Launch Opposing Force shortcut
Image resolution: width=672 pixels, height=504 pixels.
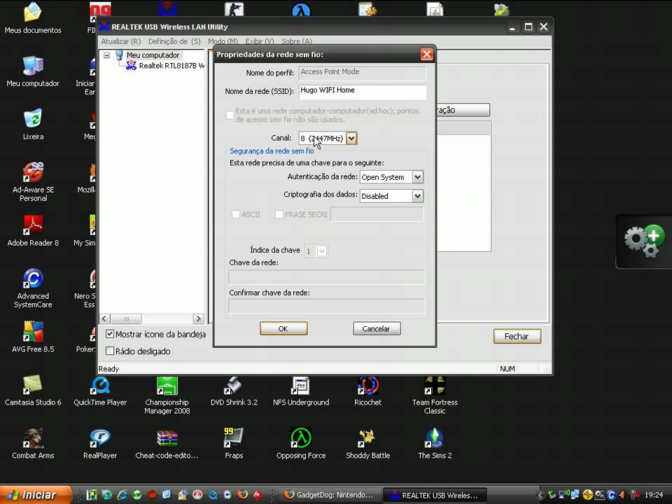(x=301, y=442)
